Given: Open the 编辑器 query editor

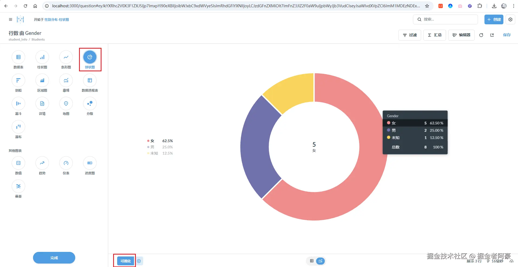Looking at the screenshot, I should tap(461, 35).
